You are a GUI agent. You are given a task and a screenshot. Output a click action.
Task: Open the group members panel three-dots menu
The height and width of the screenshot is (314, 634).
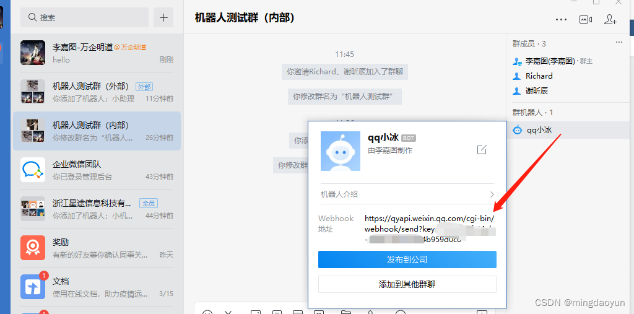[x=619, y=43]
